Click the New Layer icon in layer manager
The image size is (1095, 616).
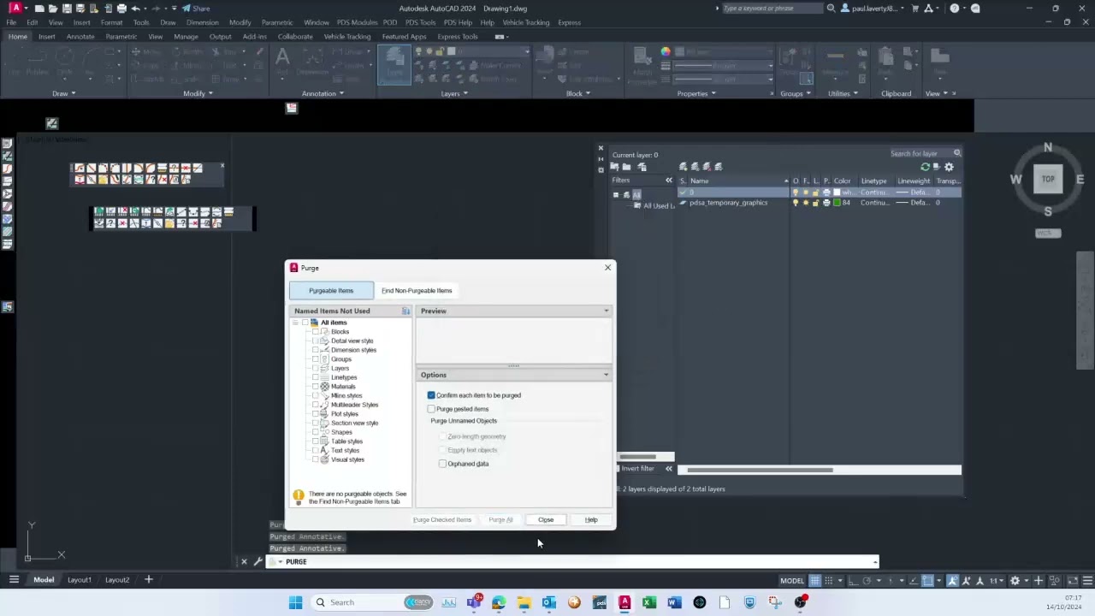683,167
